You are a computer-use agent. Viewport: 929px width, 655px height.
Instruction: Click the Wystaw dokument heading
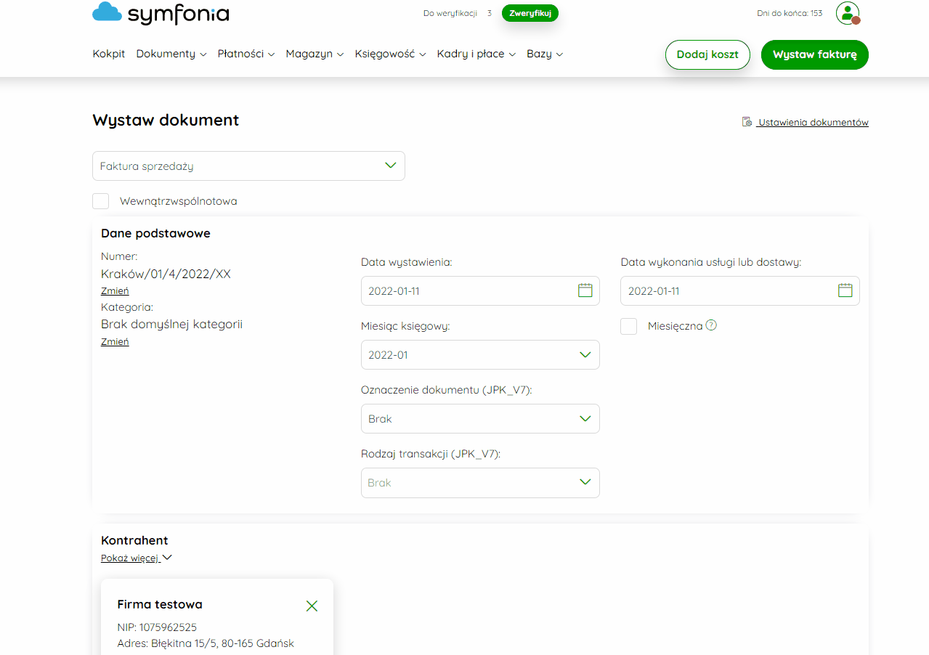166,120
